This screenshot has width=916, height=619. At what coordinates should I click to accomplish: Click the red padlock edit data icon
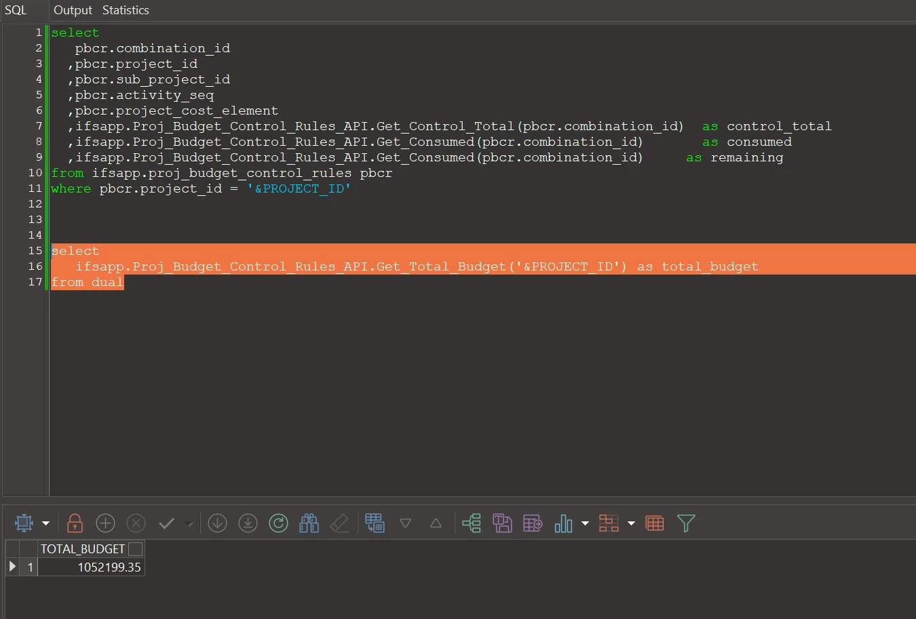[x=75, y=523]
